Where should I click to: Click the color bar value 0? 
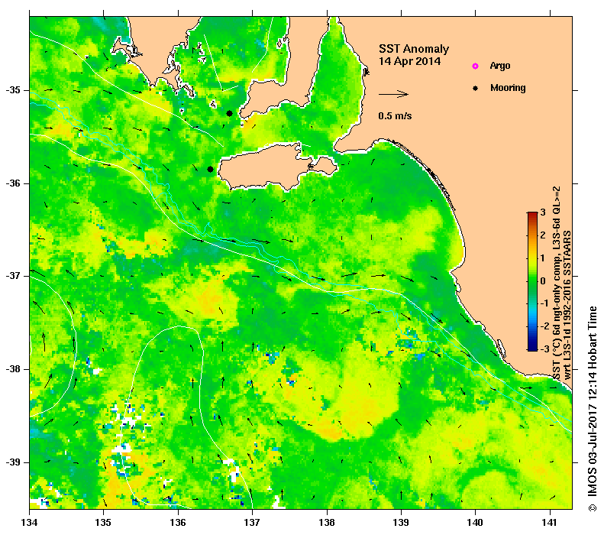click(543, 281)
